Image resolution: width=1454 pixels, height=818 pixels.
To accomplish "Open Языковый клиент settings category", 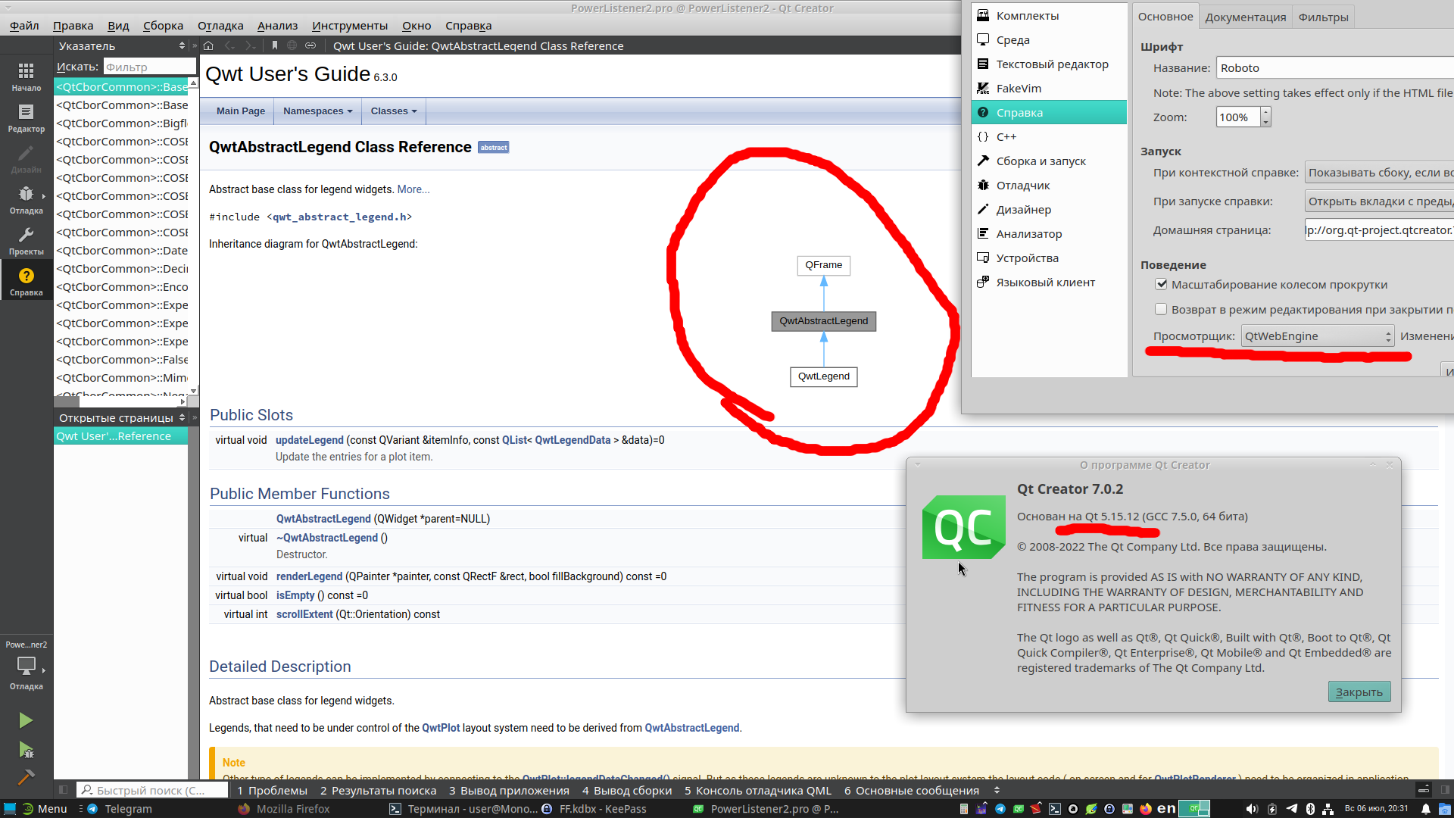I will (x=1050, y=282).
